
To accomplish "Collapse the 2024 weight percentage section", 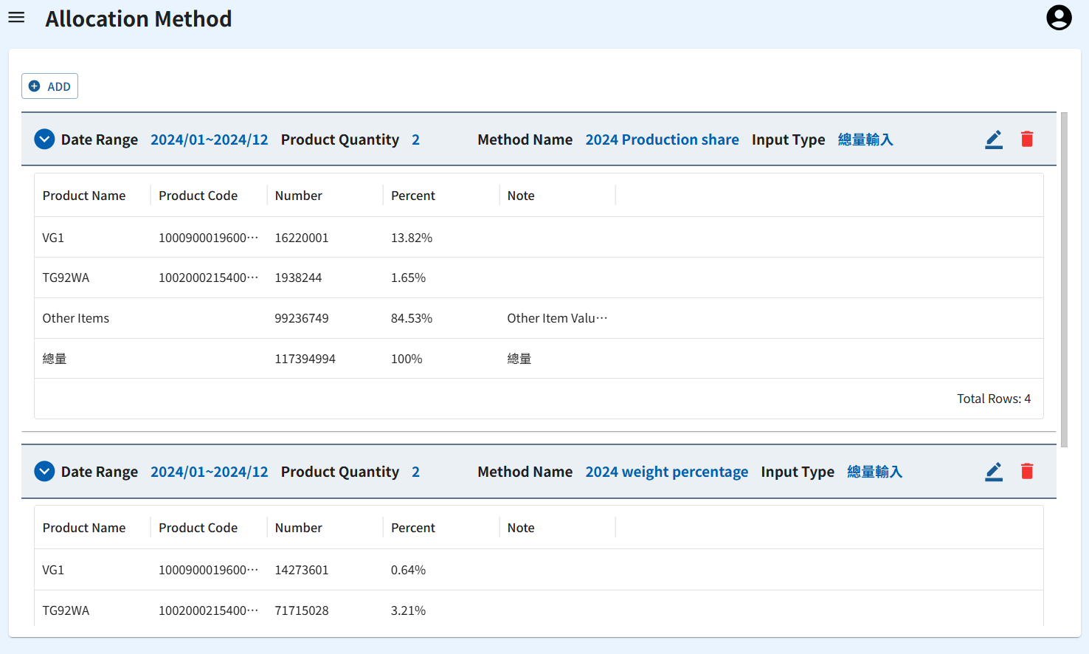I will [44, 471].
